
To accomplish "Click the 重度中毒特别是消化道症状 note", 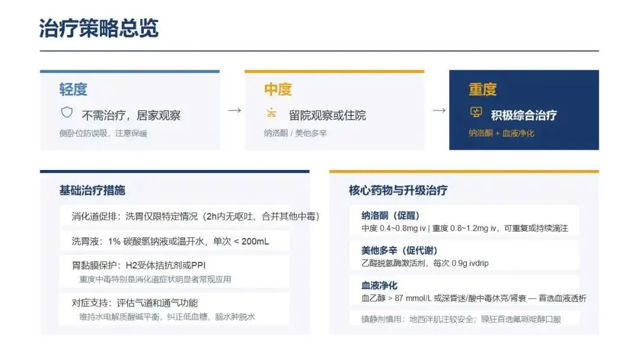I will point(155,279).
